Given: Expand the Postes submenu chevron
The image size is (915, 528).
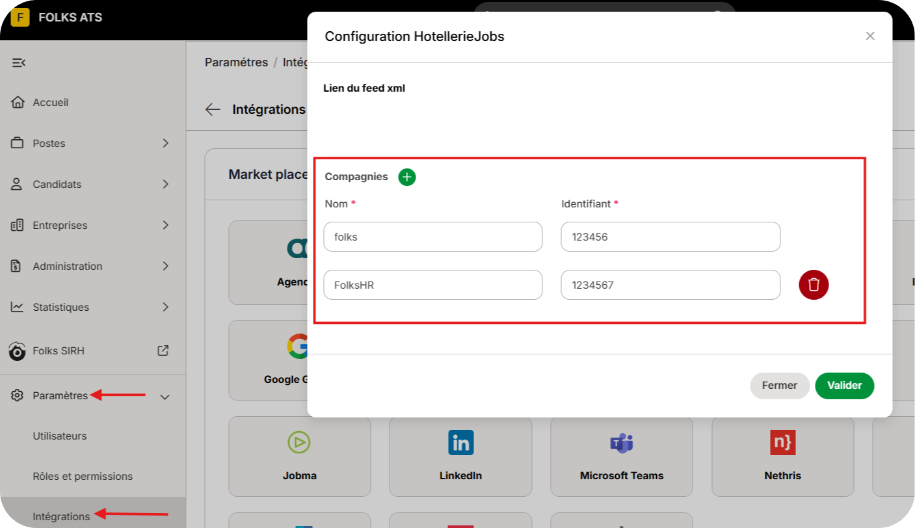Looking at the screenshot, I should point(165,143).
